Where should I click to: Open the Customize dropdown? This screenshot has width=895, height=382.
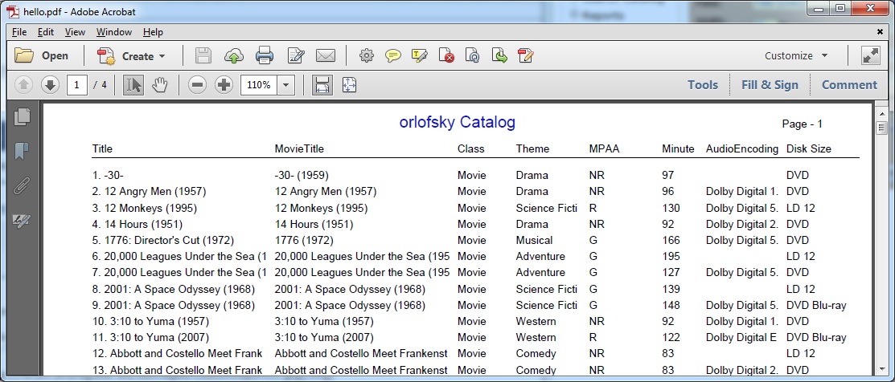point(796,56)
